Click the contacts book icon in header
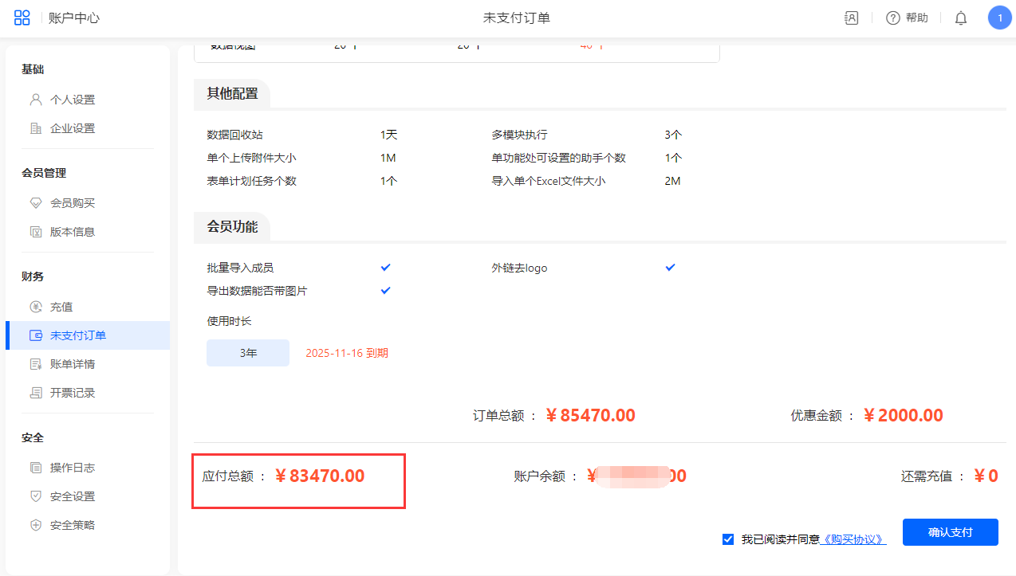This screenshot has width=1016, height=576. click(852, 18)
